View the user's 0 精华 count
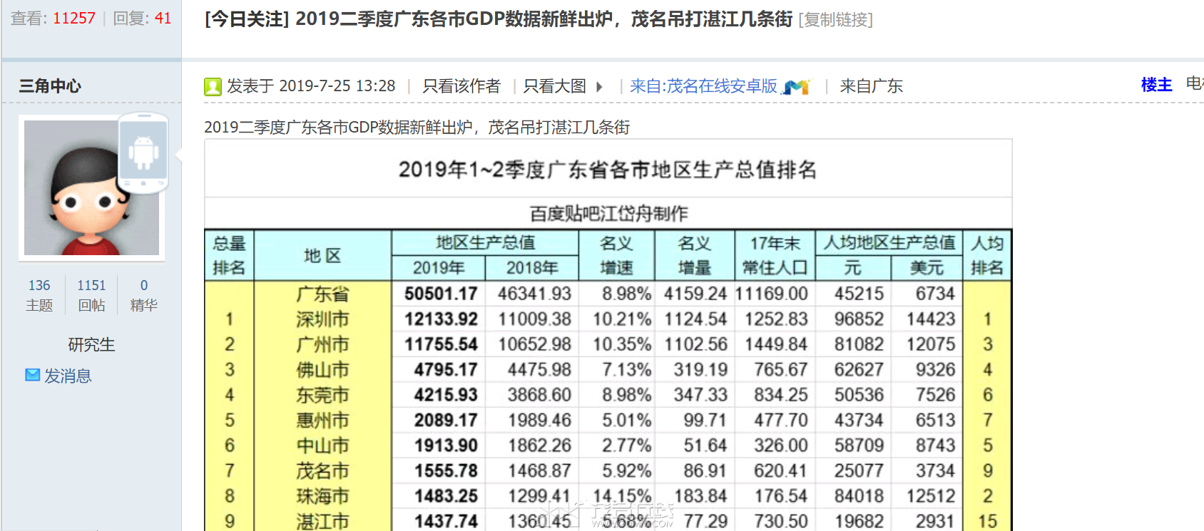This screenshot has width=1204, height=531. click(x=143, y=295)
